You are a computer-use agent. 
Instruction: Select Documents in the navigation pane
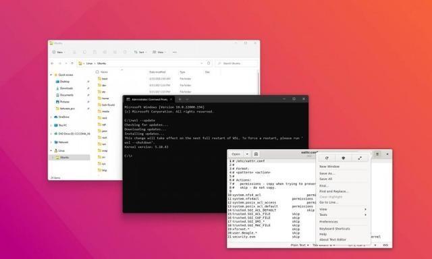pos(67,95)
